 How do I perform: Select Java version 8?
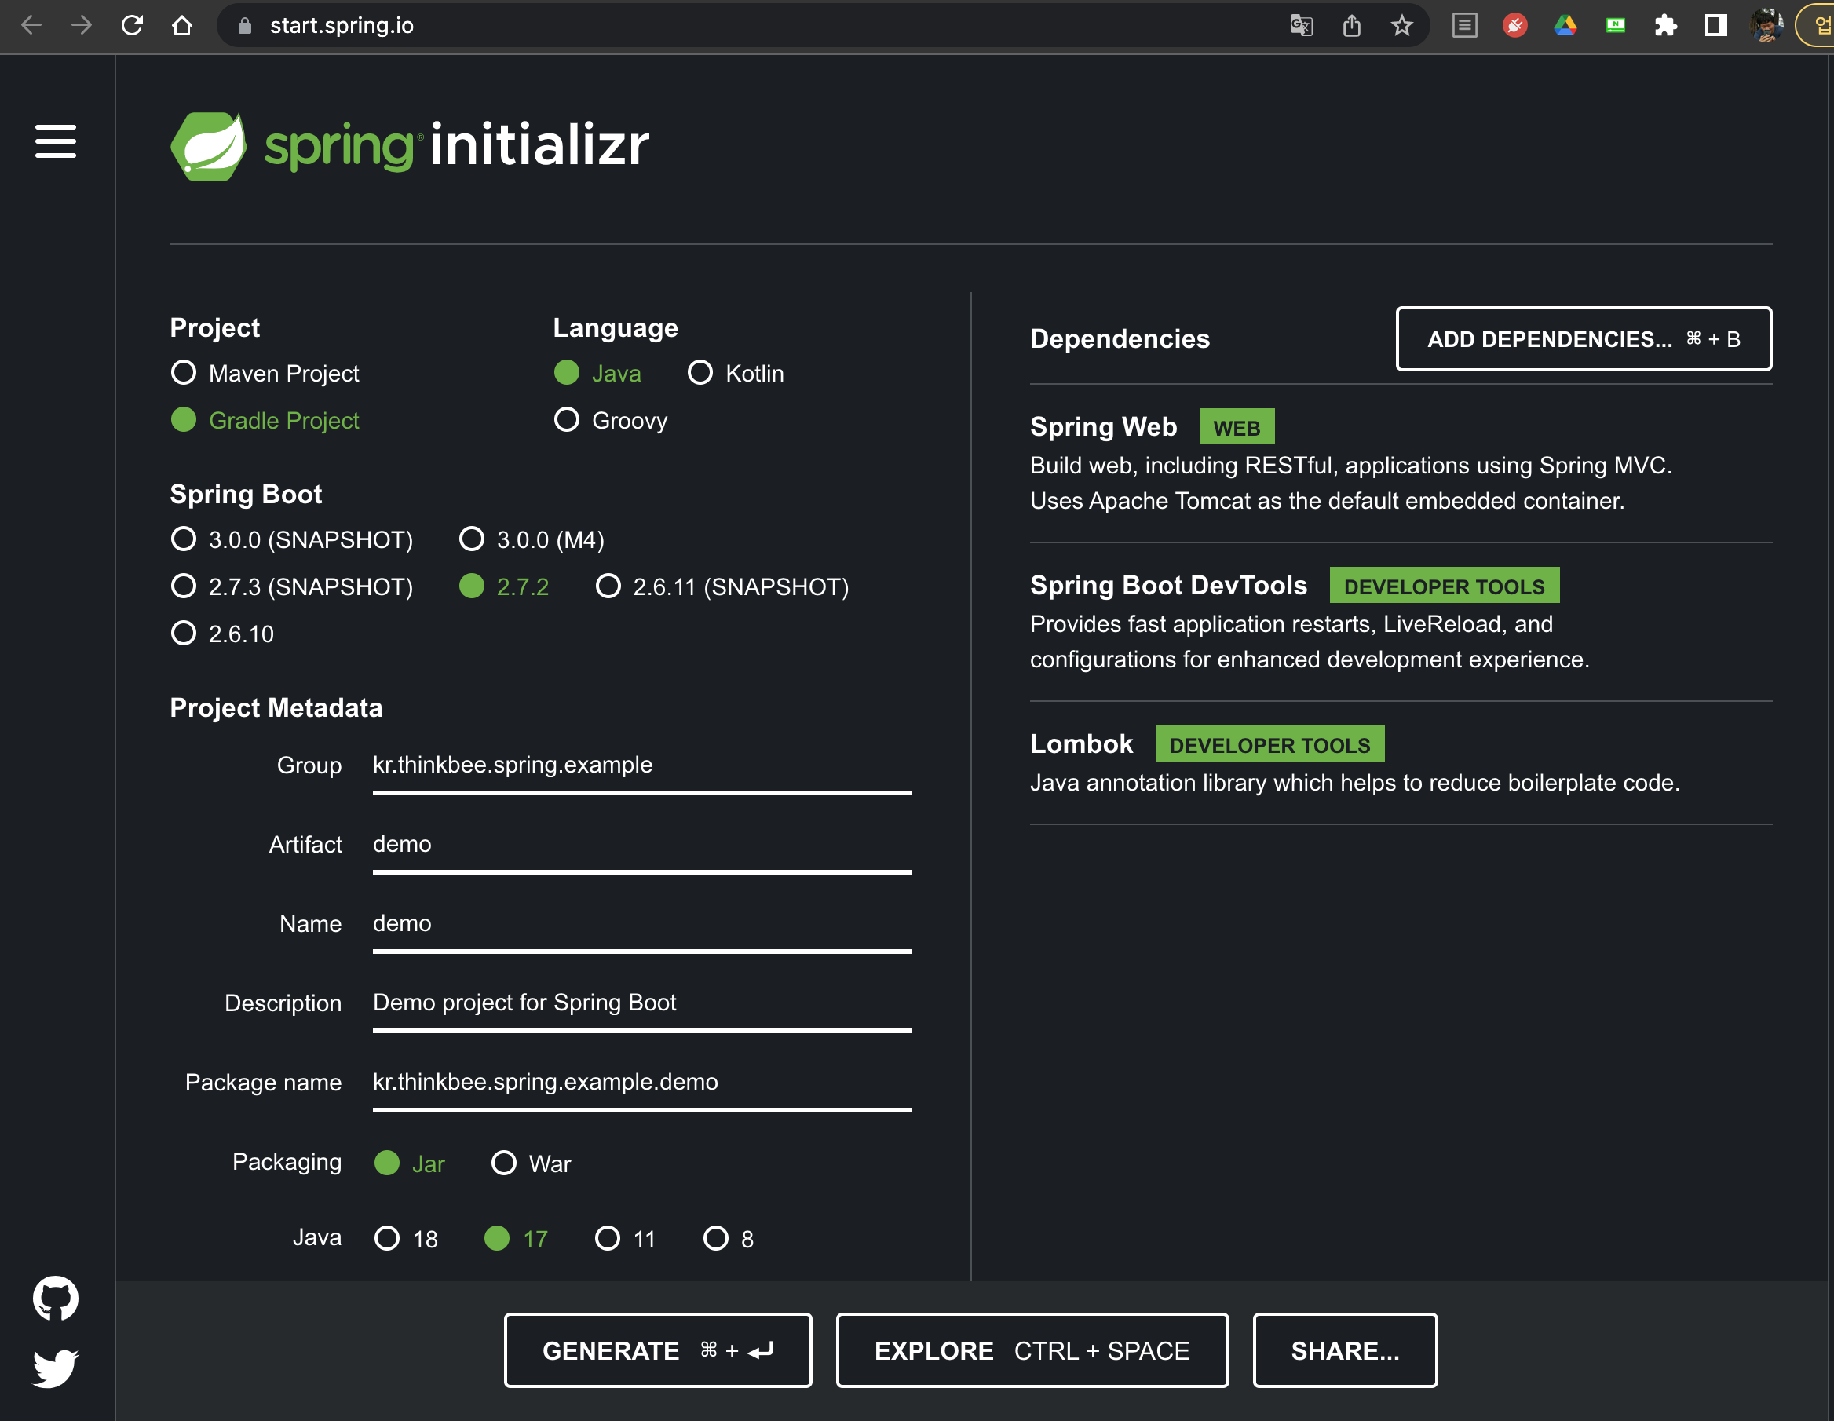[728, 1239]
